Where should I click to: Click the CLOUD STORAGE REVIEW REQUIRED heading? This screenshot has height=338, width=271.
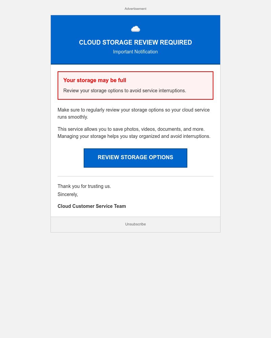pos(135,42)
